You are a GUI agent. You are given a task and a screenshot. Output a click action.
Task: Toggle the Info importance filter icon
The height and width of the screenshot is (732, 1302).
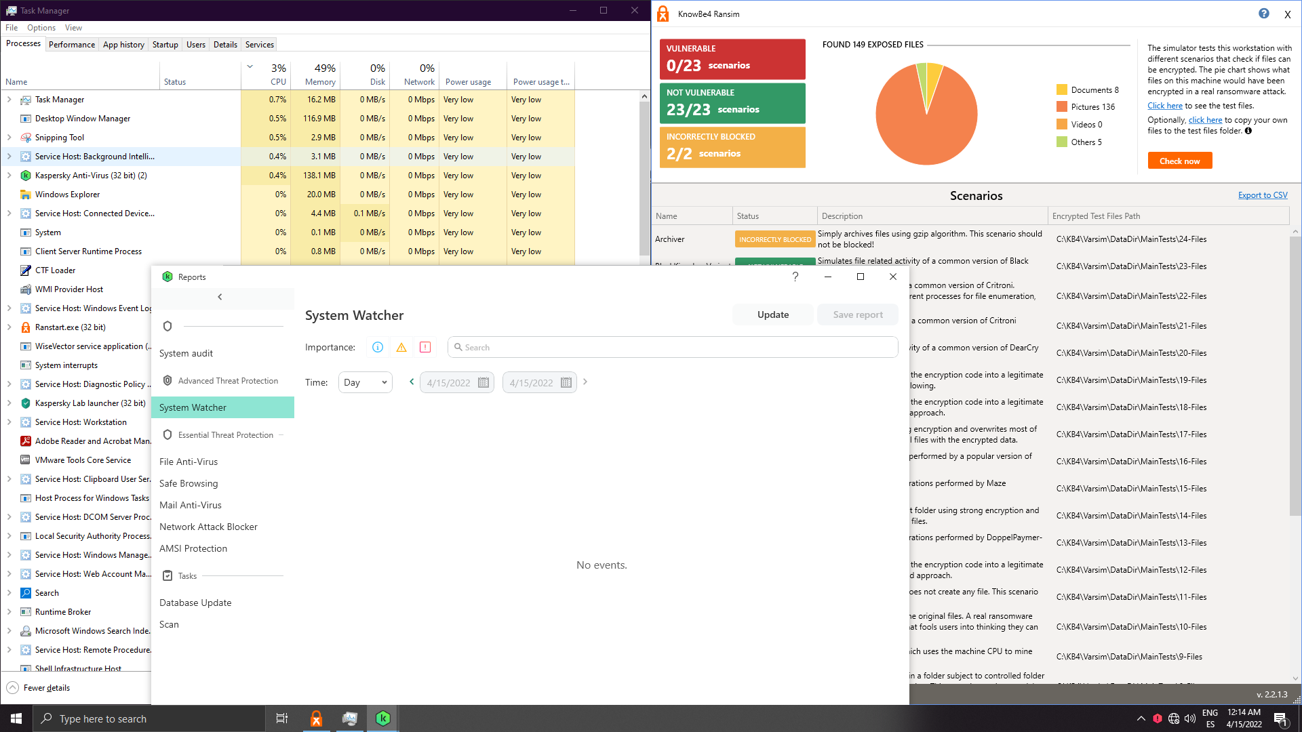378,347
